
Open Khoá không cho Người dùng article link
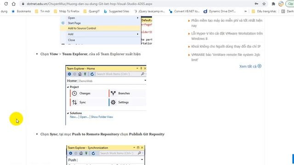226,46
